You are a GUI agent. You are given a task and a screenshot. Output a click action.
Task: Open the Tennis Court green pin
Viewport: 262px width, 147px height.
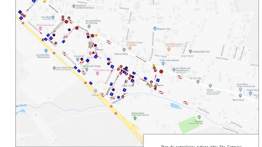click(135, 118)
